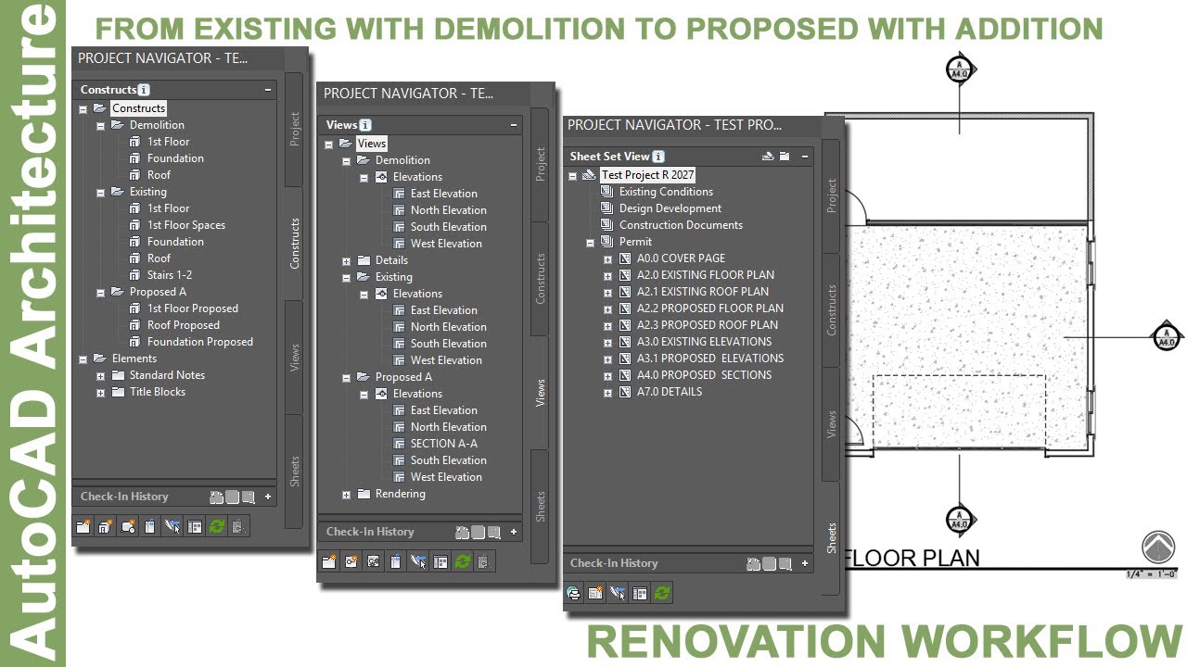
Task: Click Regenerate View icon in Views panel toolbar
Action: tap(373, 562)
